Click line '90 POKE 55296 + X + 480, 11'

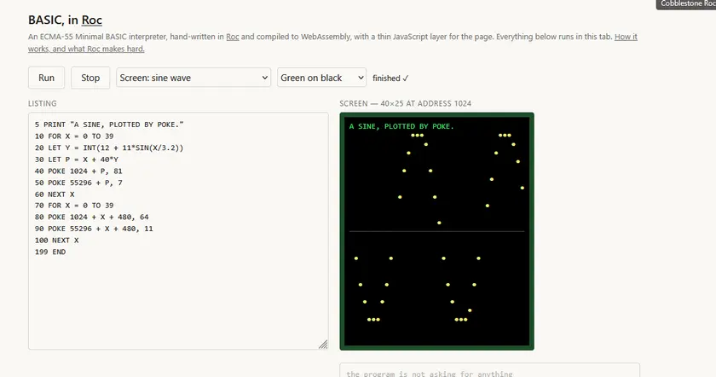(x=94, y=229)
